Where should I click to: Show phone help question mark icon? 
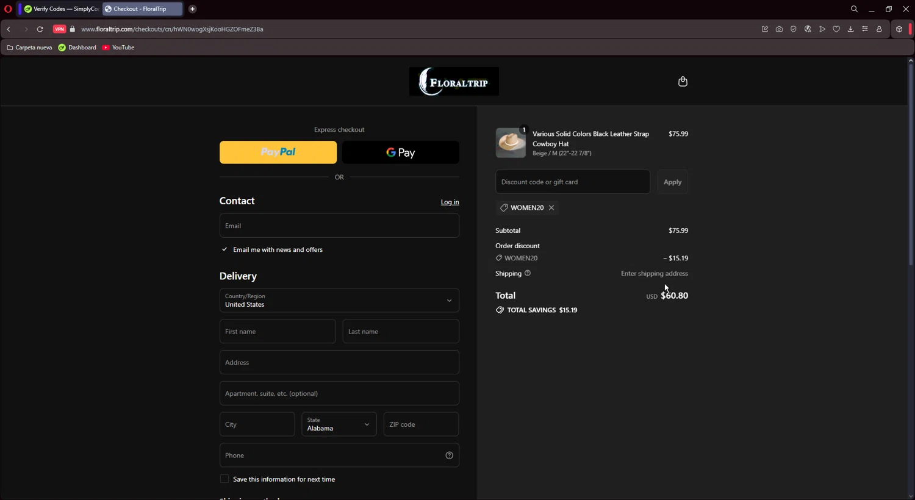(x=450, y=455)
